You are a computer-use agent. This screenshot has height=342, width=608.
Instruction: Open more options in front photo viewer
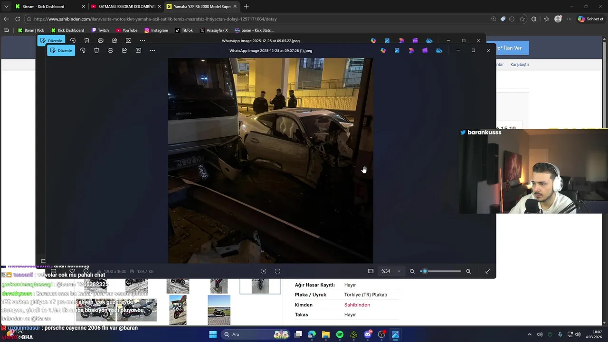coord(152,50)
